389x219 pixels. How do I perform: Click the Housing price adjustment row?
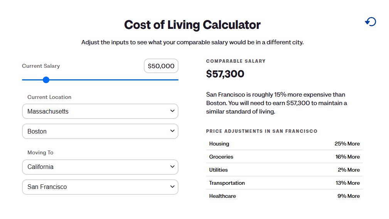coord(284,144)
